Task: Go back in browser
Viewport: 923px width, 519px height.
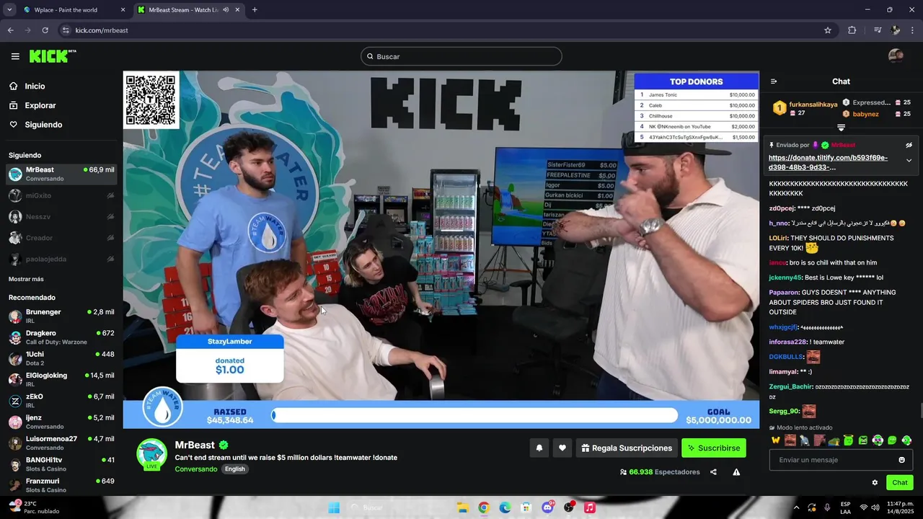Action: pyautogui.click(x=10, y=30)
